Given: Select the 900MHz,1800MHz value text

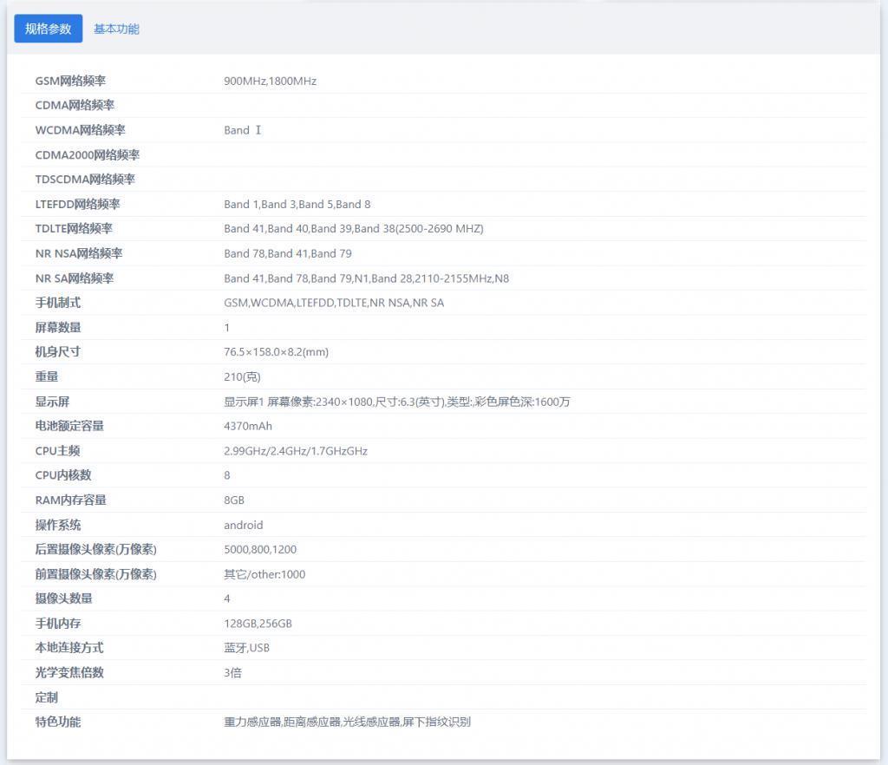Looking at the screenshot, I should click(270, 81).
